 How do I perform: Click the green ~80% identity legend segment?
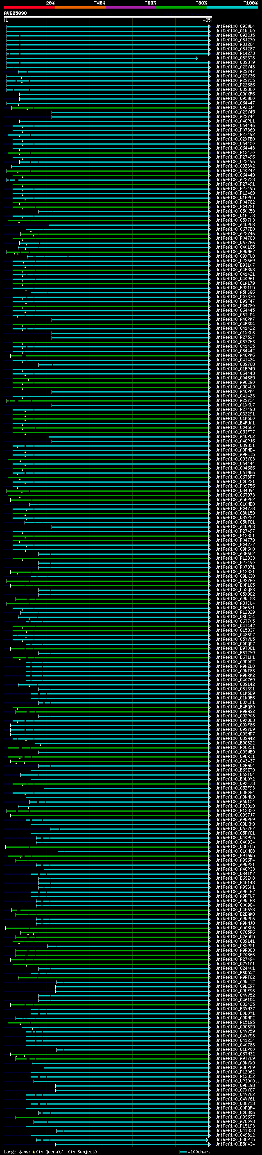(182, 7)
